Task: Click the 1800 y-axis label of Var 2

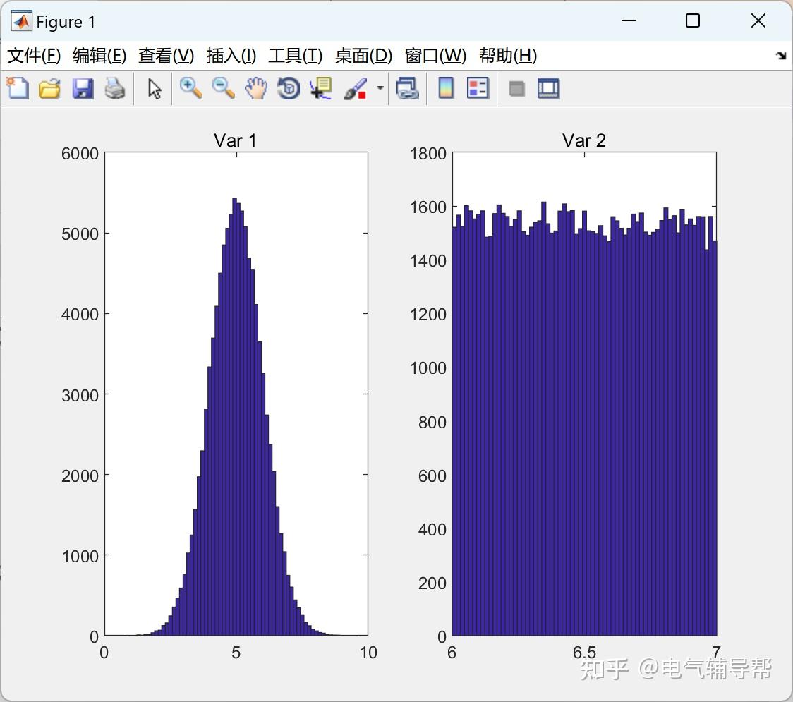Action: tap(428, 153)
